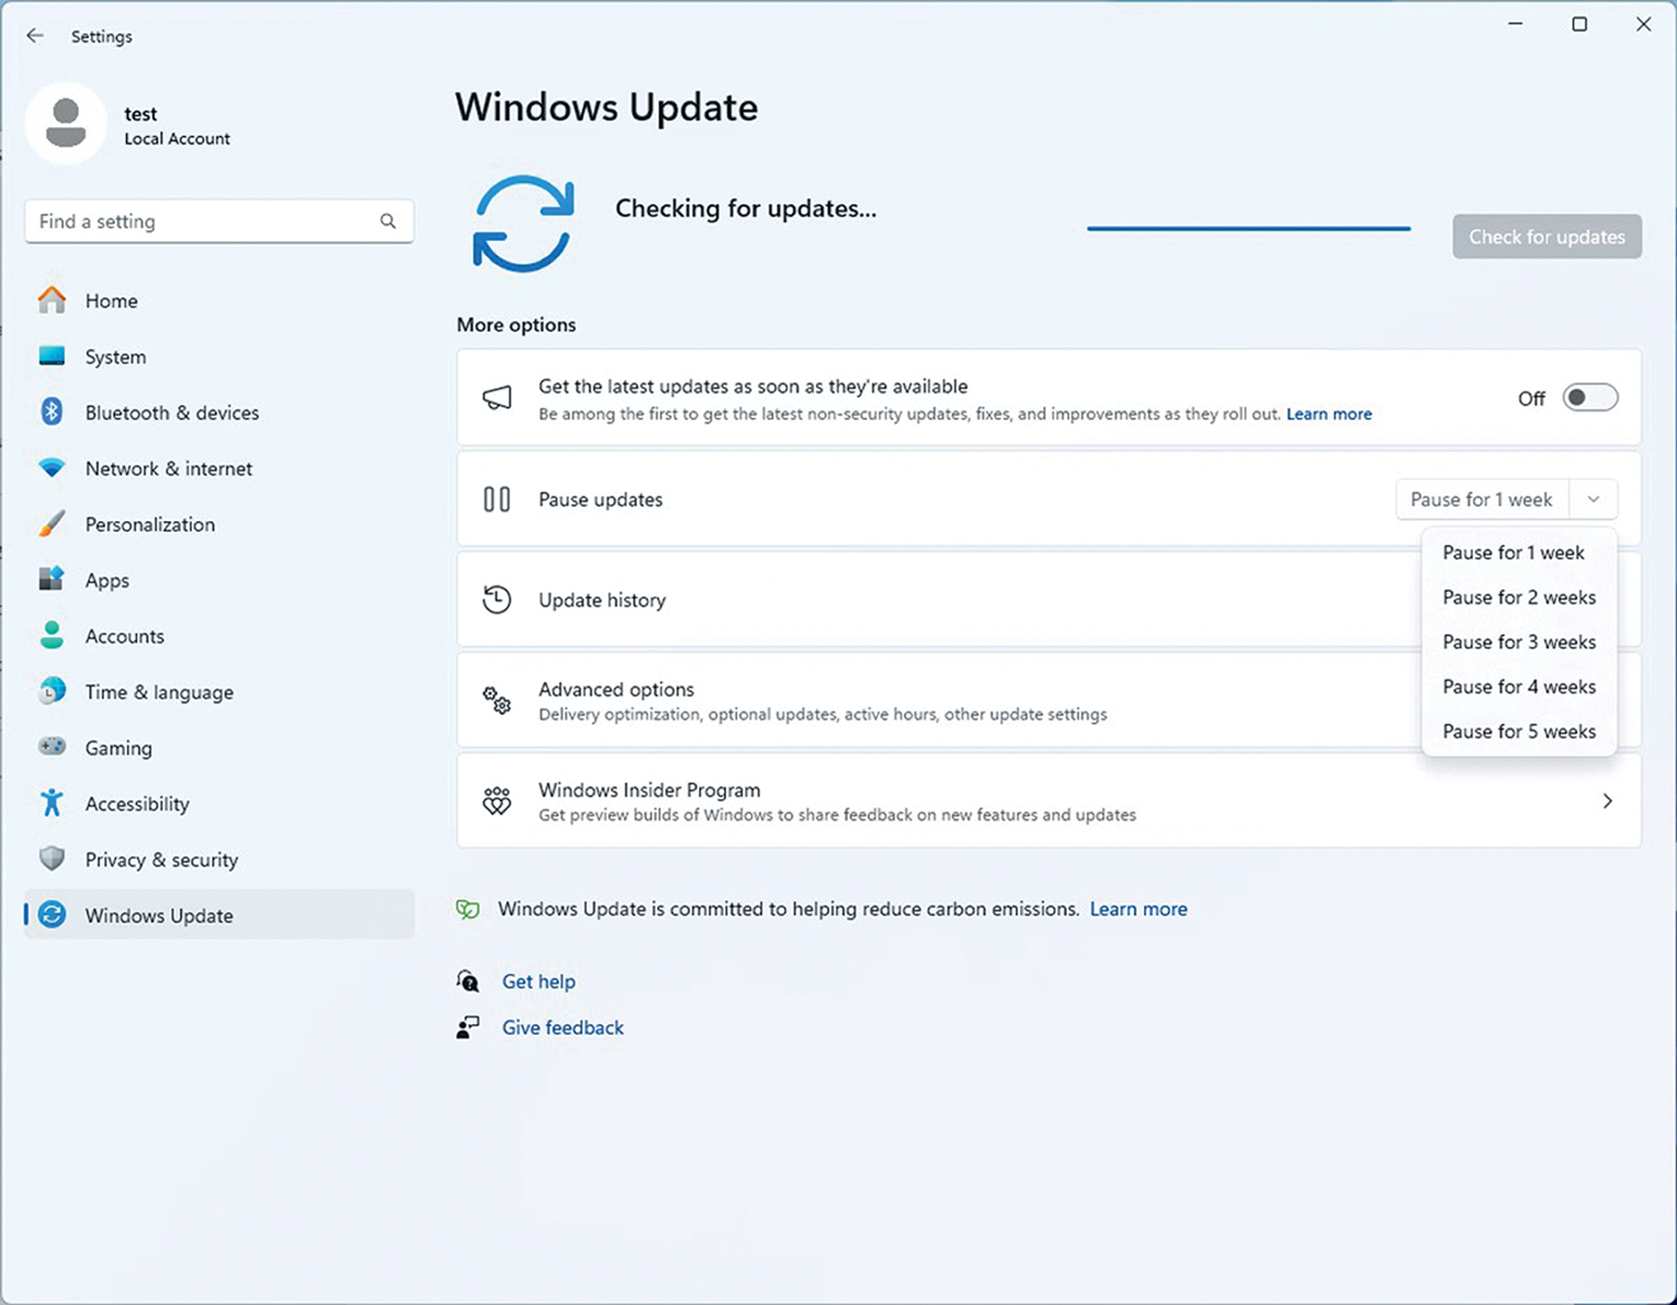The width and height of the screenshot is (1677, 1305).
Task: Click the megaphone latest updates icon
Action: pyautogui.click(x=497, y=398)
